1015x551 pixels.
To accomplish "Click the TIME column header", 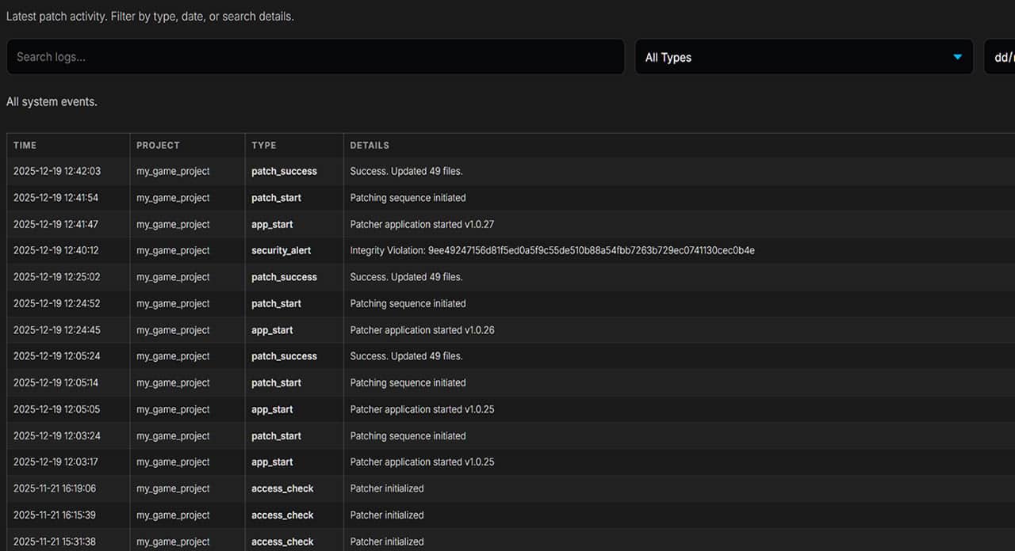I will click(x=25, y=146).
